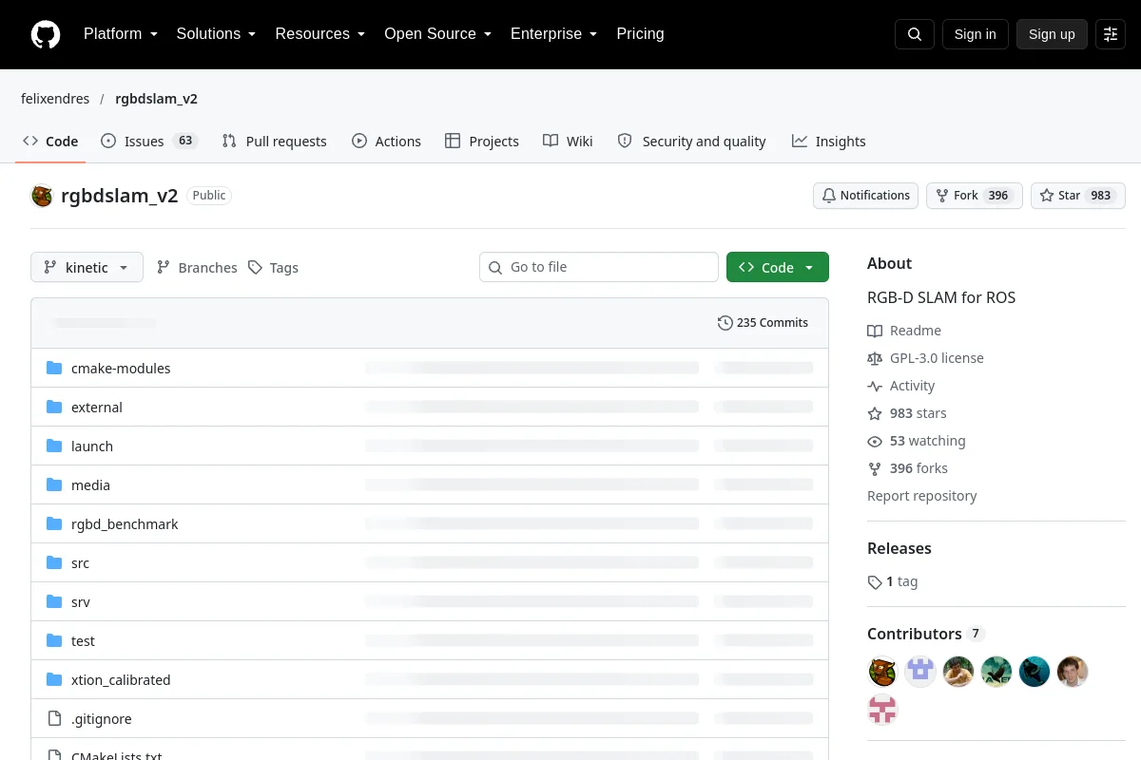Open the Activity link in About
The width and height of the screenshot is (1141, 760).
click(x=901, y=386)
